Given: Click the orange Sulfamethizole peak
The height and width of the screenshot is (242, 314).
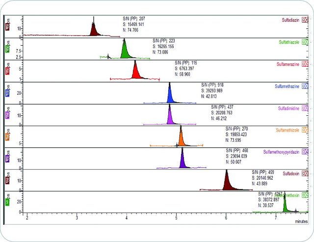Looking at the screenshot, I should tap(181, 139).
